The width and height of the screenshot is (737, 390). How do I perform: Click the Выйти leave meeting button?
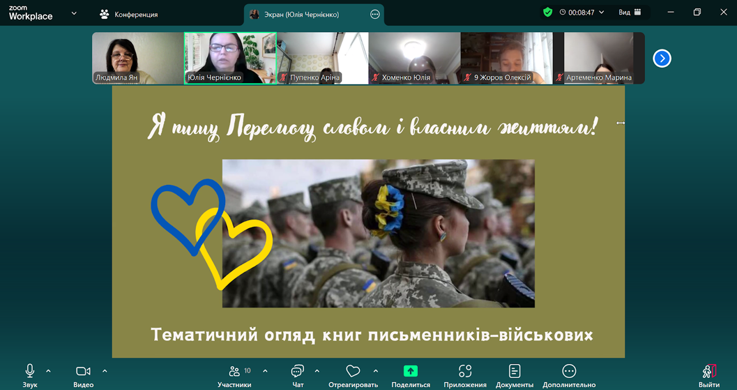(x=709, y=375)
